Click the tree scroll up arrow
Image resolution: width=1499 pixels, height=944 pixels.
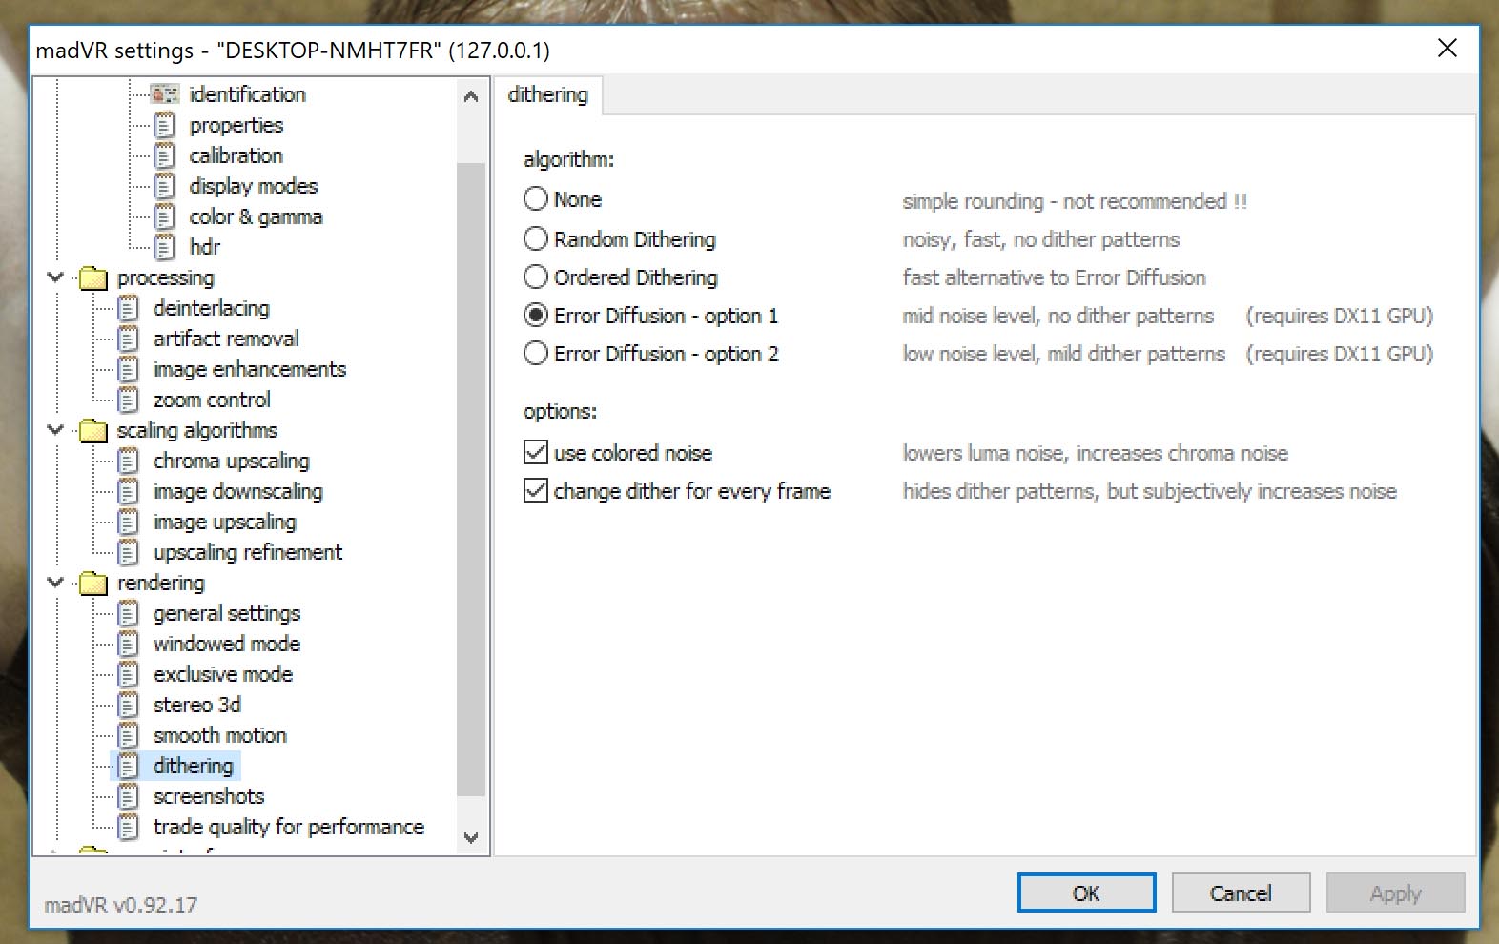pos(470,96)
